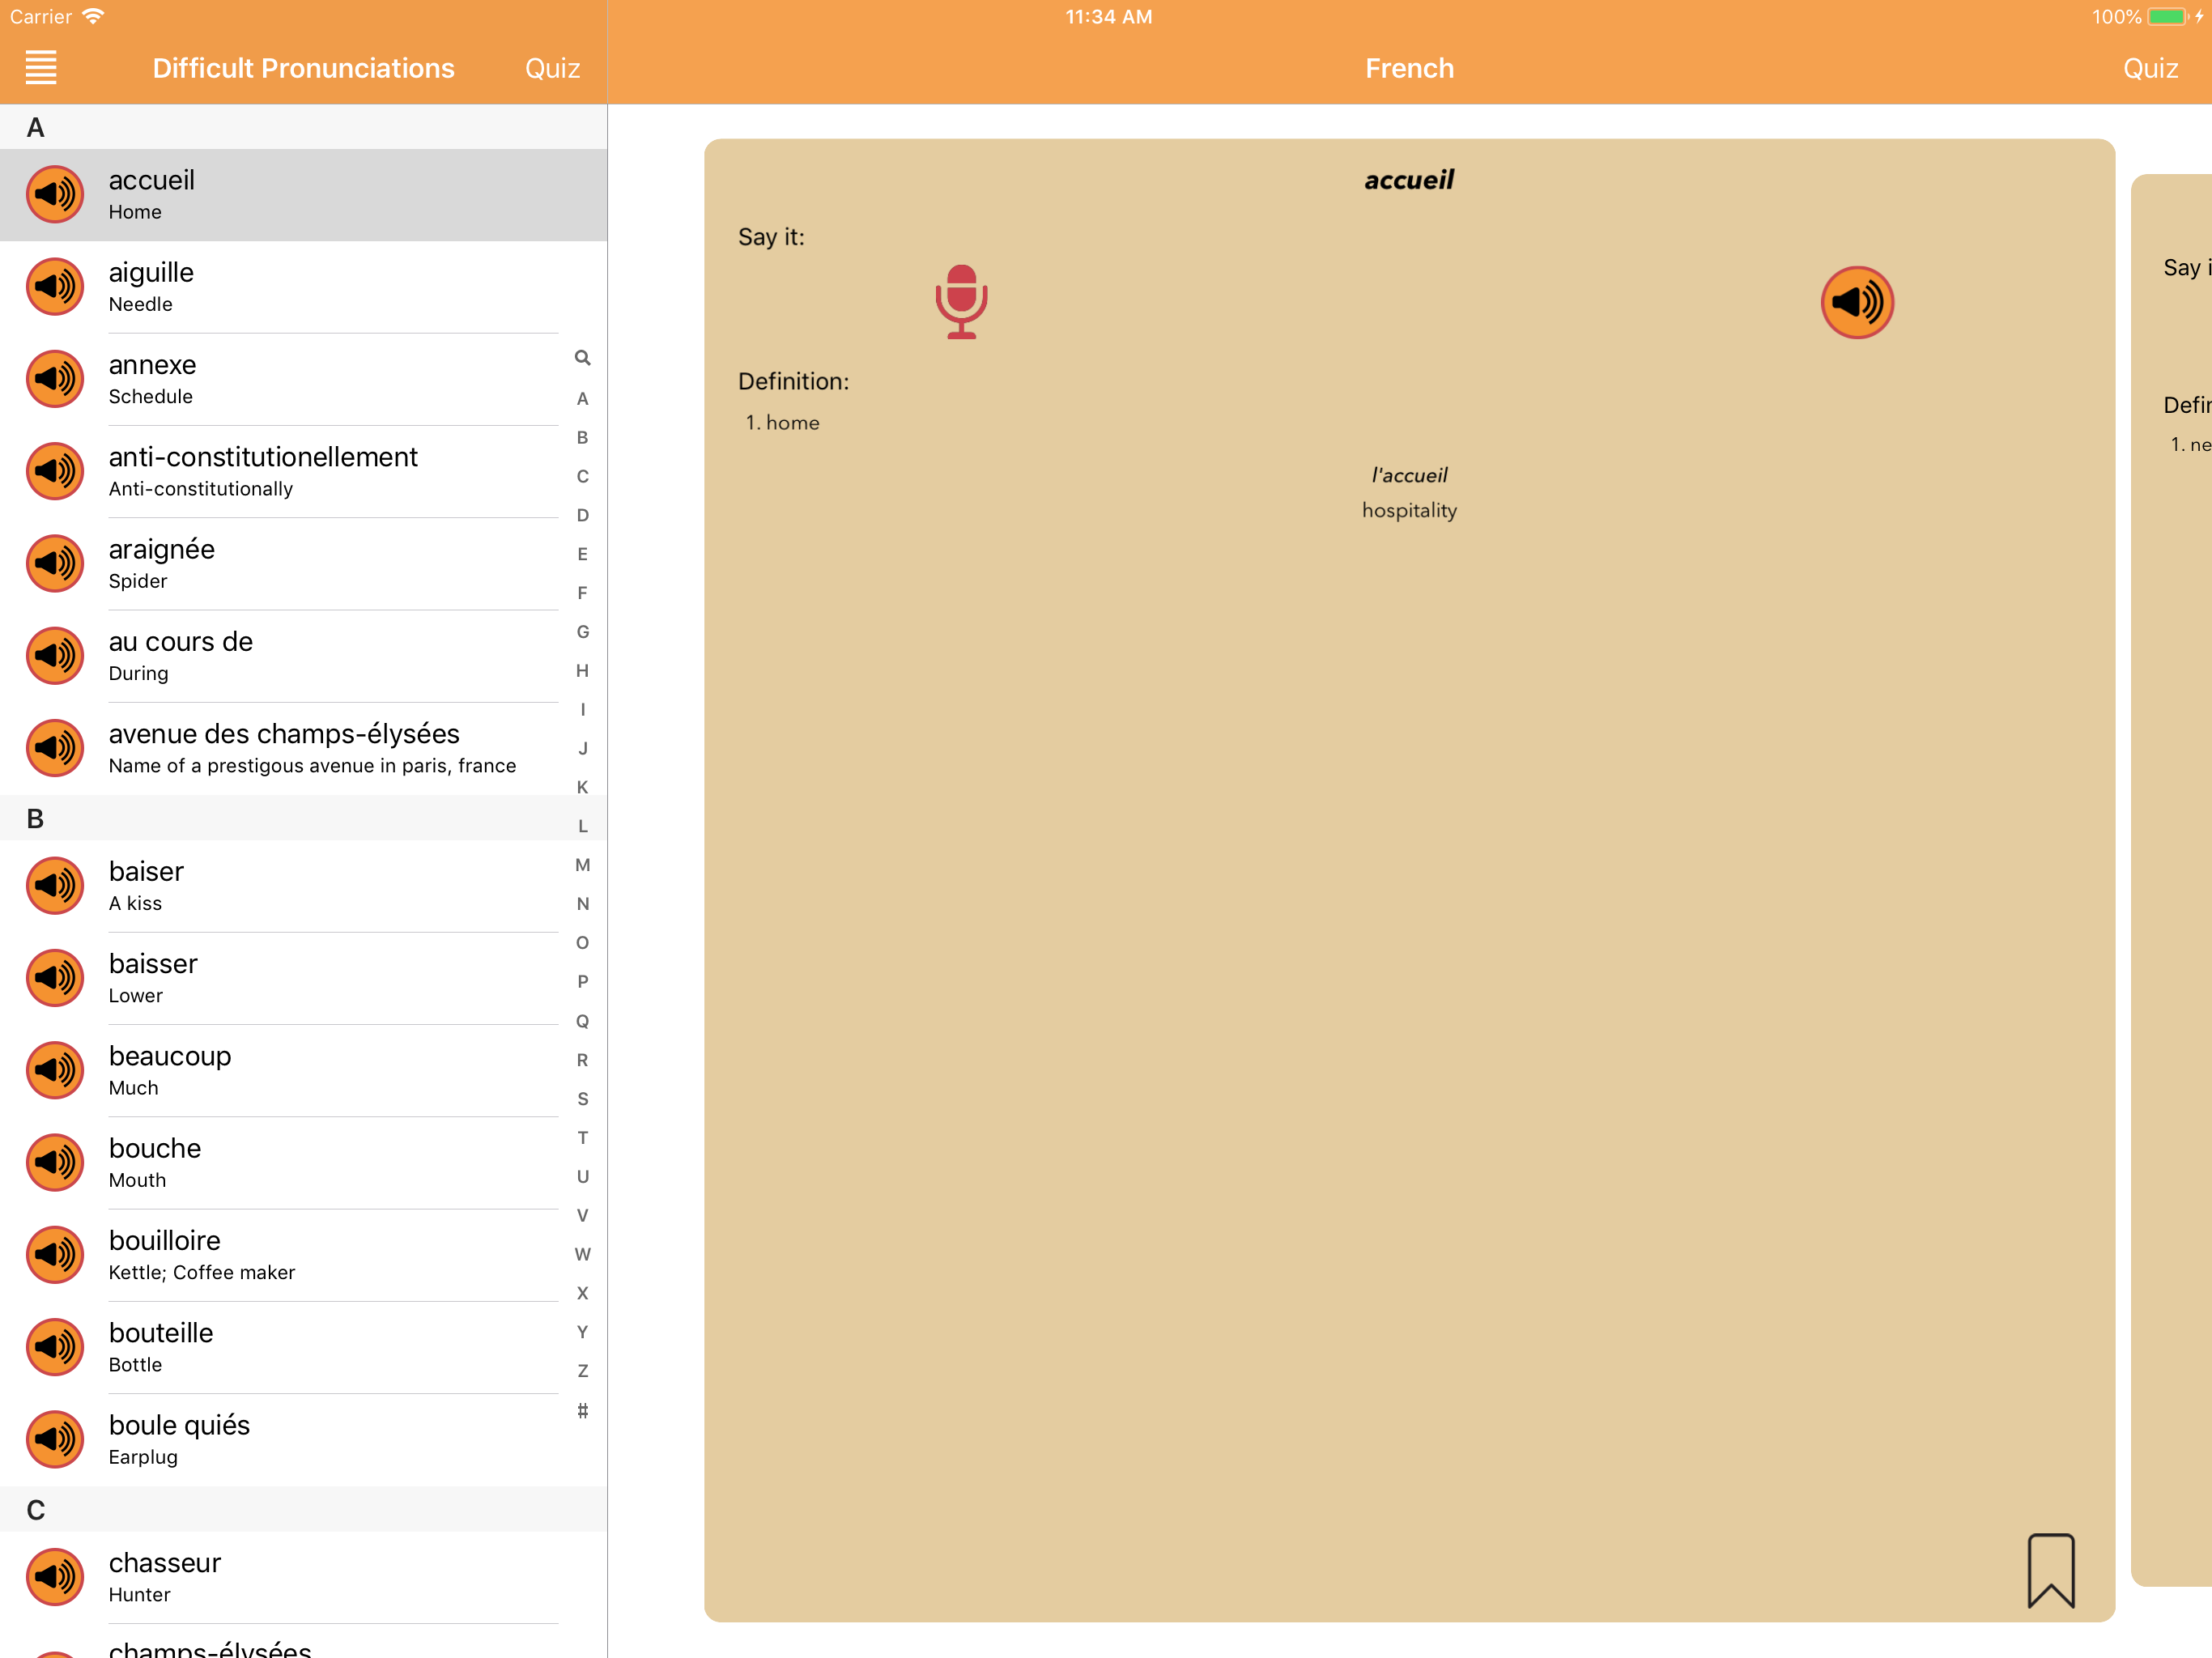Play pronunciation of accueil in list
Image resolution: width=2212 pixels, height=1658 pixels.
click(55, 195)
